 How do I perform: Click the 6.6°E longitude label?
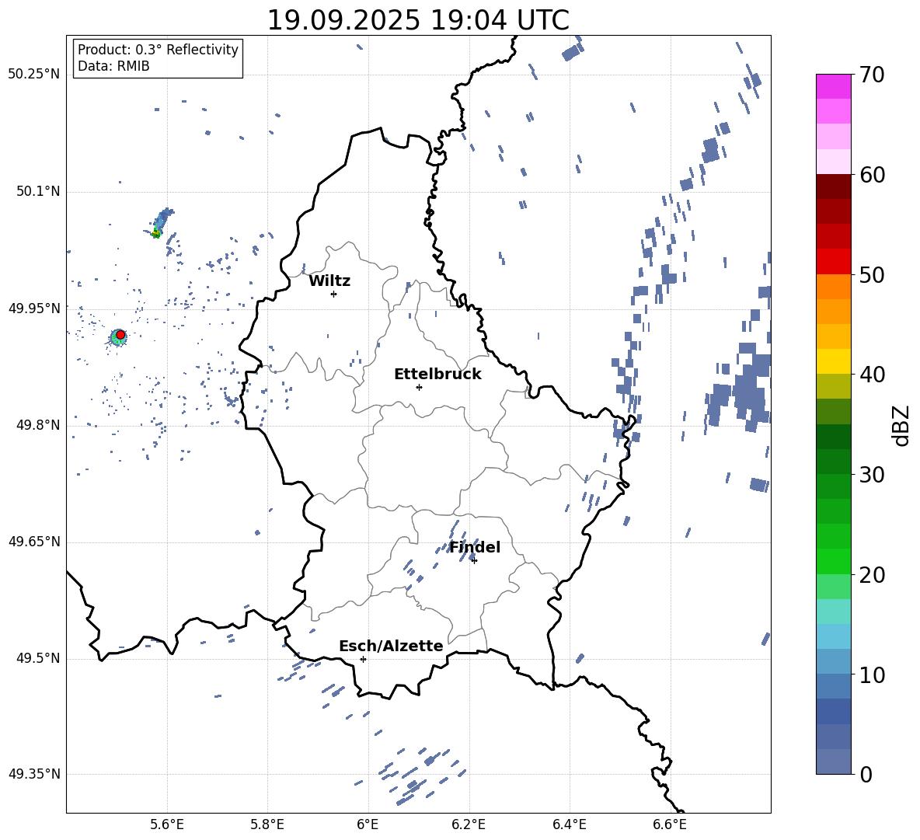(x=670, y=825)
